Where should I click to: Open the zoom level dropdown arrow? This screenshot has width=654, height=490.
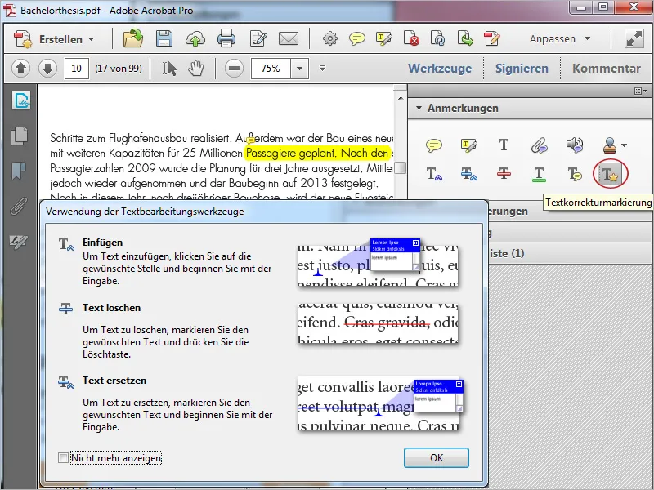pyautogui.click(x=299, y=69)
